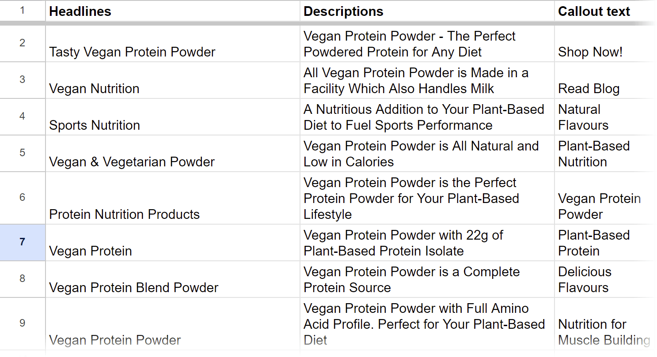This screenshot has height=357, width=657.
Task: Select the row 2 header number
Action: click(23, 43)
